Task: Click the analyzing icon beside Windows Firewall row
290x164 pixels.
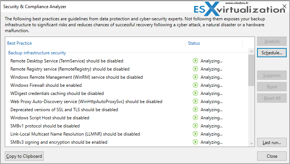Action: [x=195, y=85]
